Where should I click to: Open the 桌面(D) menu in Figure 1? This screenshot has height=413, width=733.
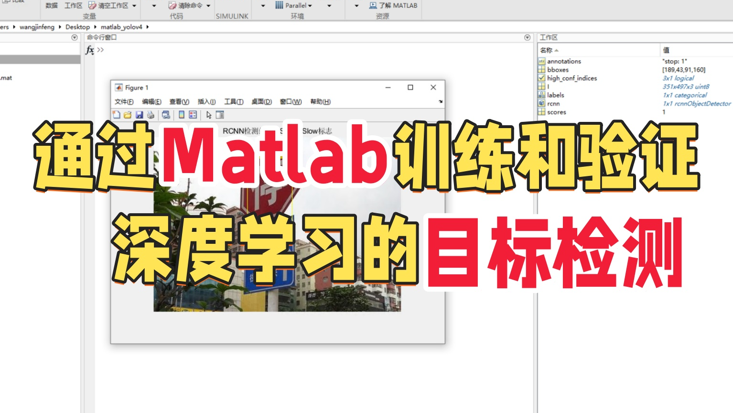click(261, 101)
